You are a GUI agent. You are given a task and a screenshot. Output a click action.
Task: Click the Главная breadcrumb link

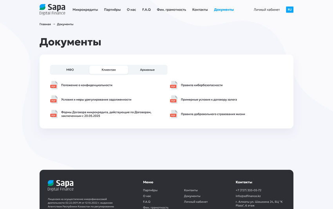click(x=45, y=24)
